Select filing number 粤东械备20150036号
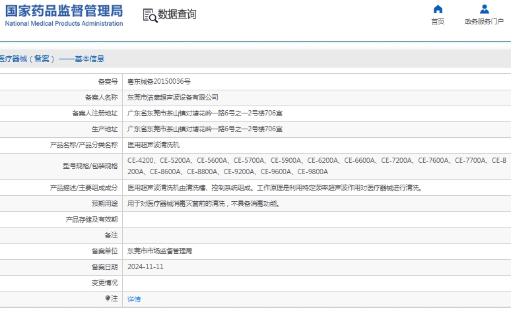The image size is (511, 310). tap(159, 81)
